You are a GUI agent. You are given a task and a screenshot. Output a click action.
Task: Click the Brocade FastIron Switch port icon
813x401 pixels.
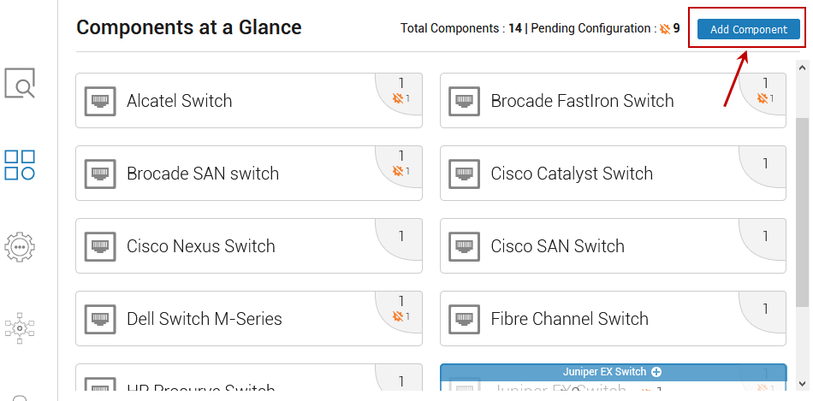click(464, 101)
